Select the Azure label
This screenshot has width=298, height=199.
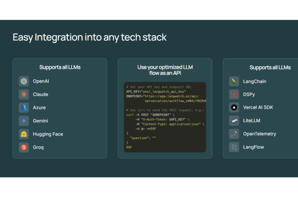39,108
